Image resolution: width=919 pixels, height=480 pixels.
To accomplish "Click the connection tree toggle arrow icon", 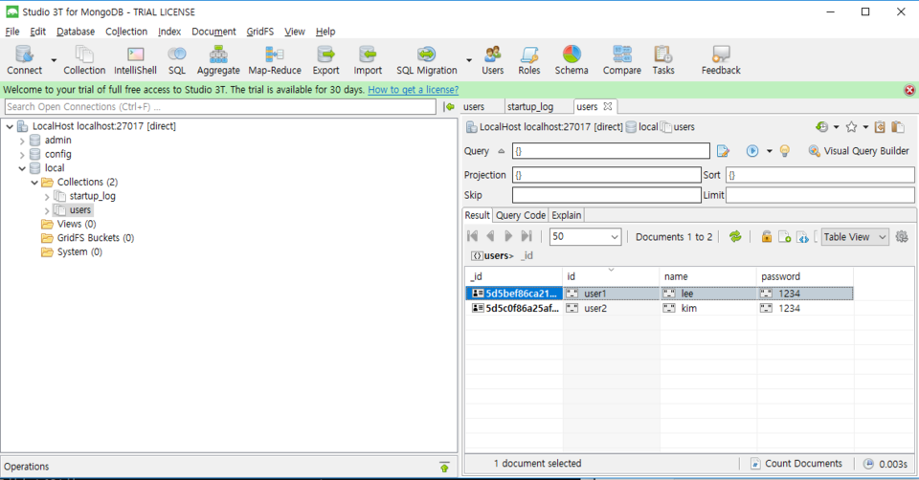I will click(x=450, y=106).
